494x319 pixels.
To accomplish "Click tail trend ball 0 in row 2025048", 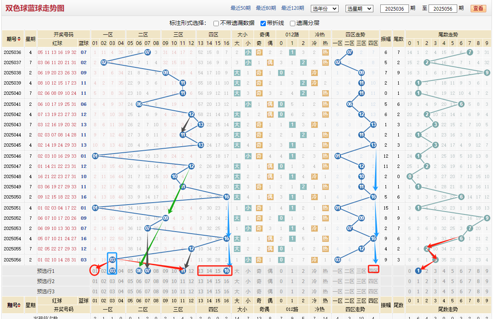I will (410, 176).
